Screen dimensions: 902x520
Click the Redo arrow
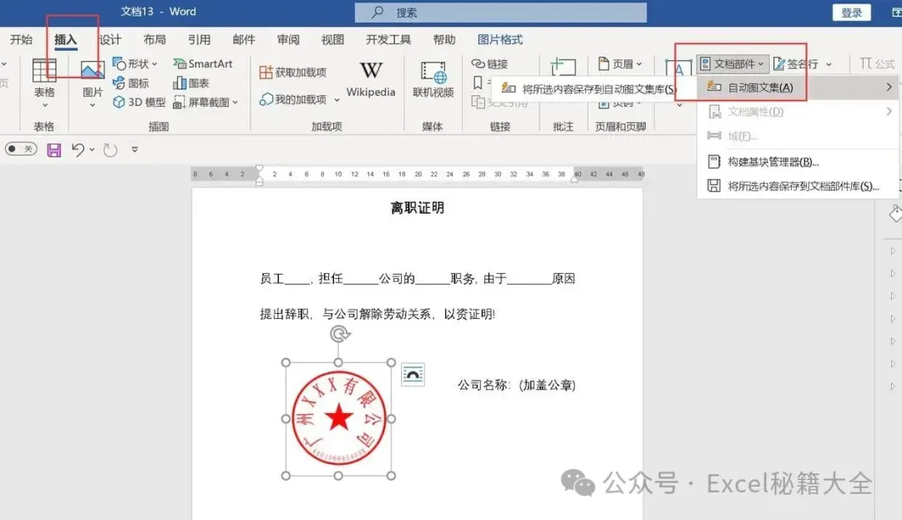click(x=110, y=150)
